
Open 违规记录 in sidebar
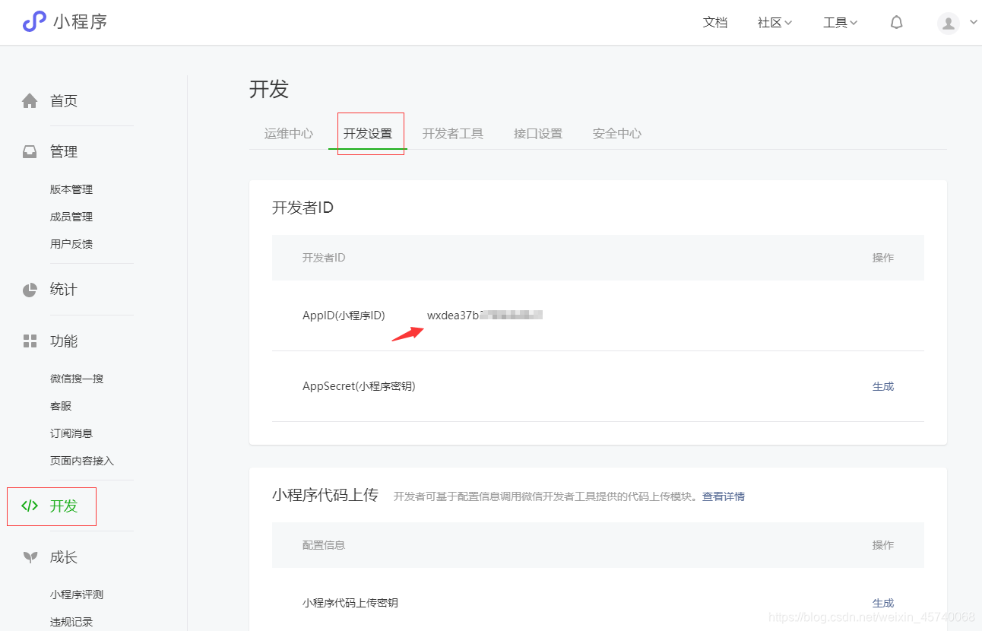pyautogui.click(x=71, y=622)
